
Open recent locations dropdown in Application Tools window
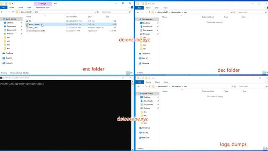click(x=10, y=12)
